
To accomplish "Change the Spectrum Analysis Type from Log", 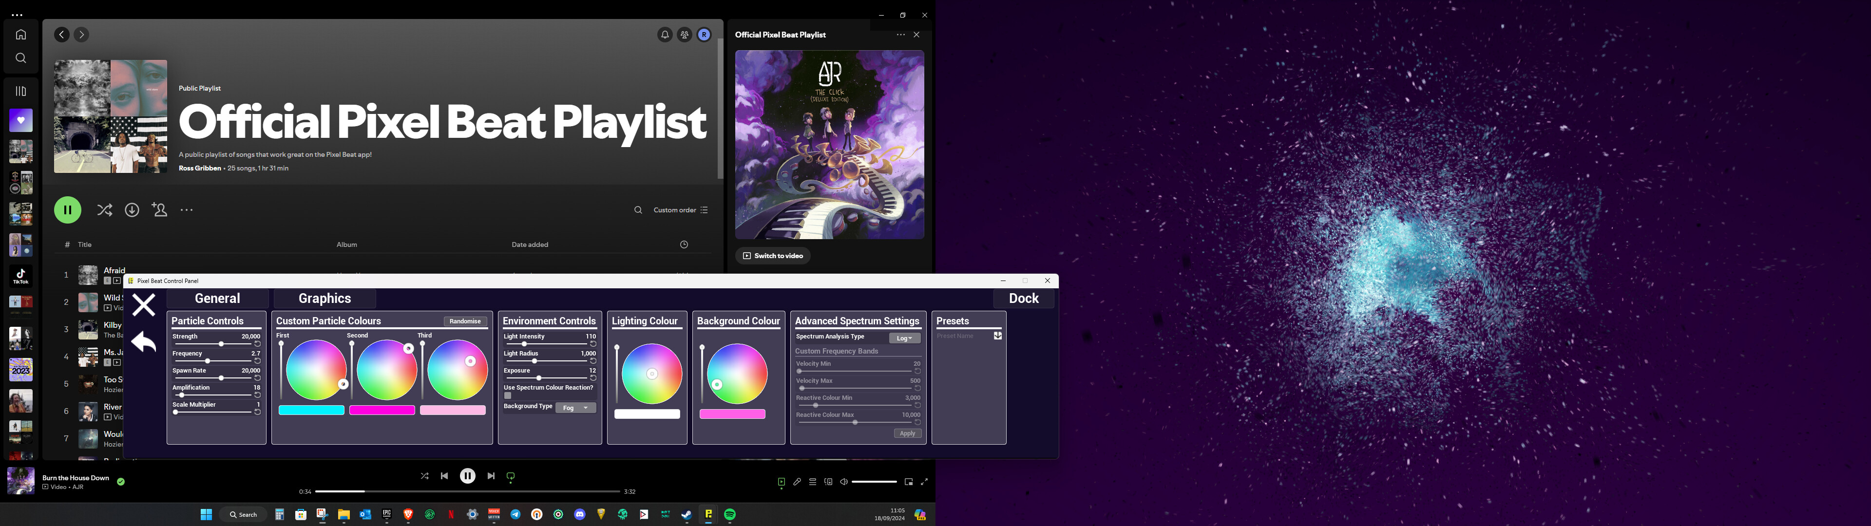I will click(904, 337).
